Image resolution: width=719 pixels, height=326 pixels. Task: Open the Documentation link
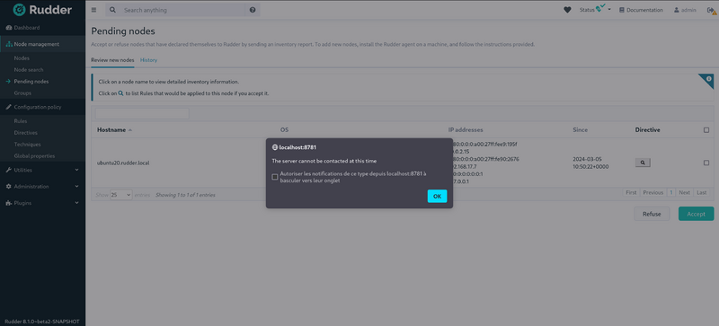(641, 10)
